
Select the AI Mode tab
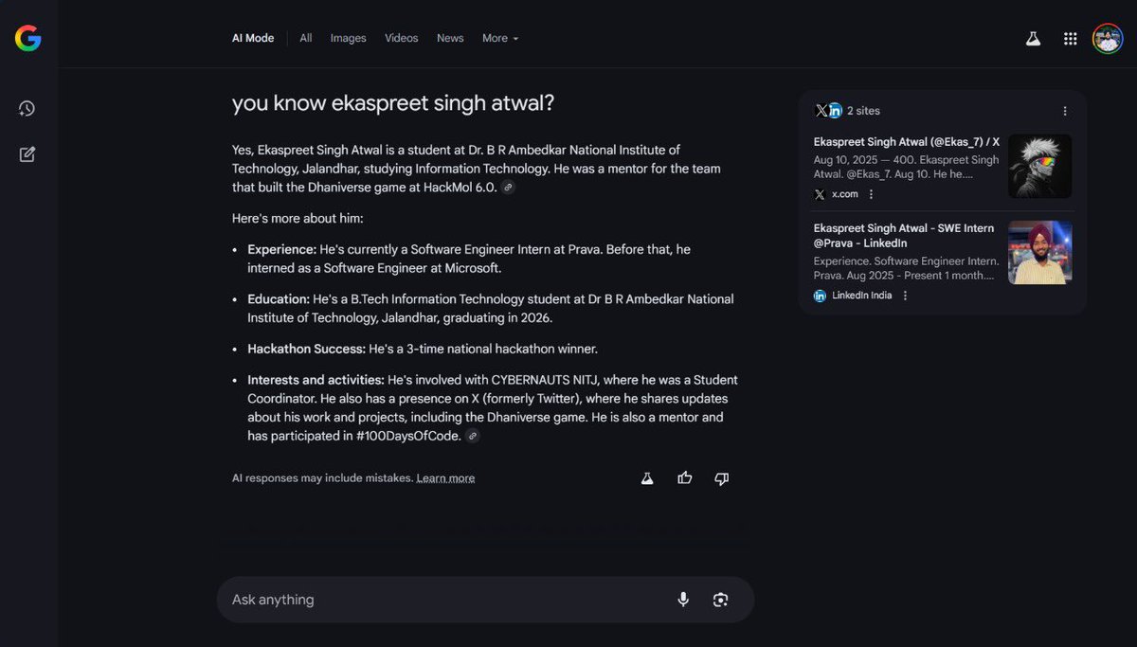pyautogui.click(x=253, y=38)
